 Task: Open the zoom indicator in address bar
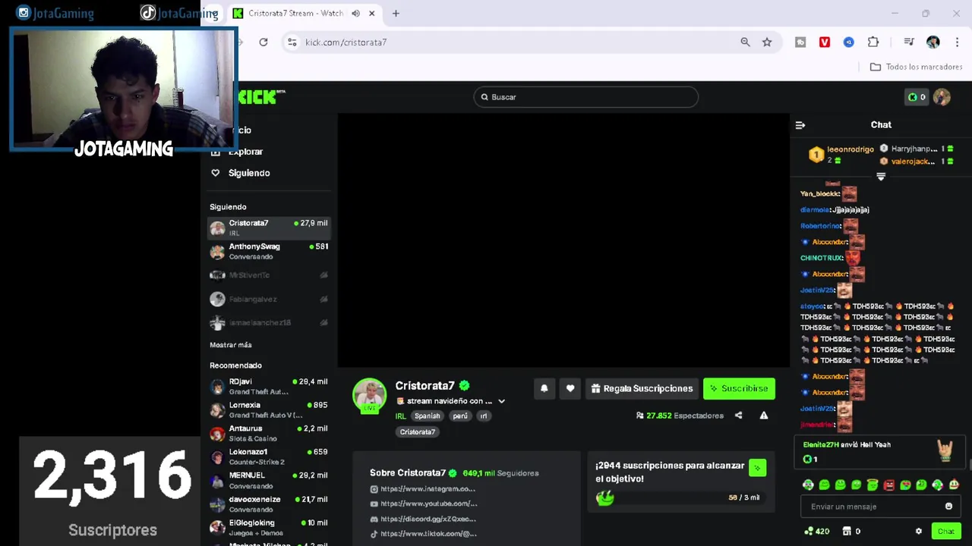pyautogui.click(x=745, y=42)
